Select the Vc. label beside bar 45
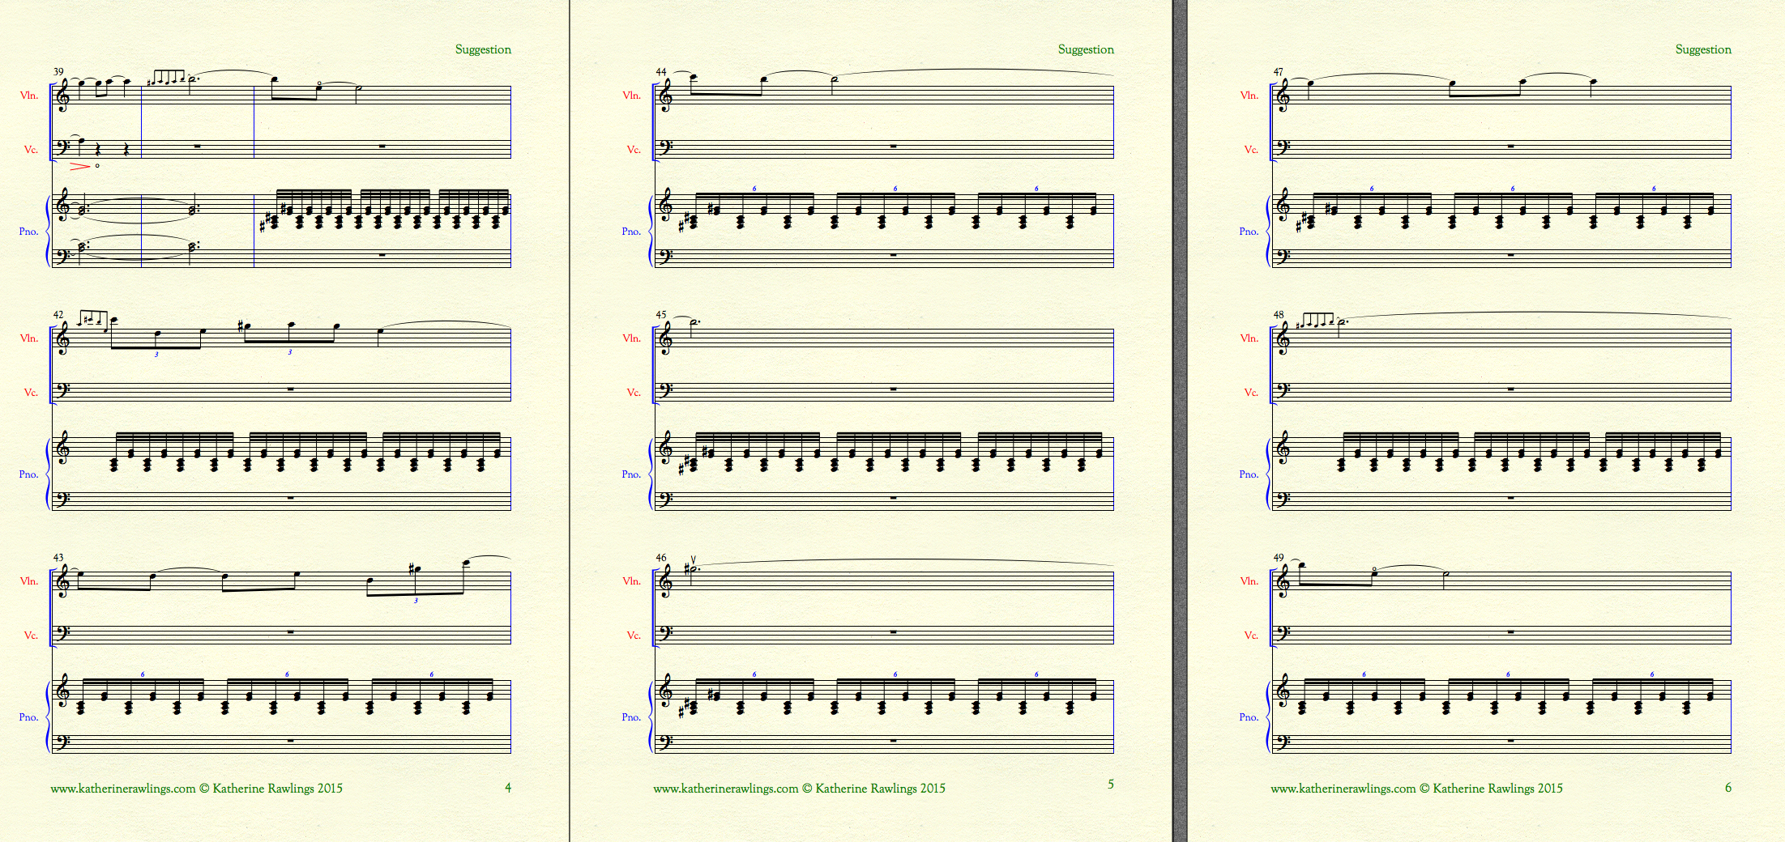1785x842 pixels. click(634, 393)
